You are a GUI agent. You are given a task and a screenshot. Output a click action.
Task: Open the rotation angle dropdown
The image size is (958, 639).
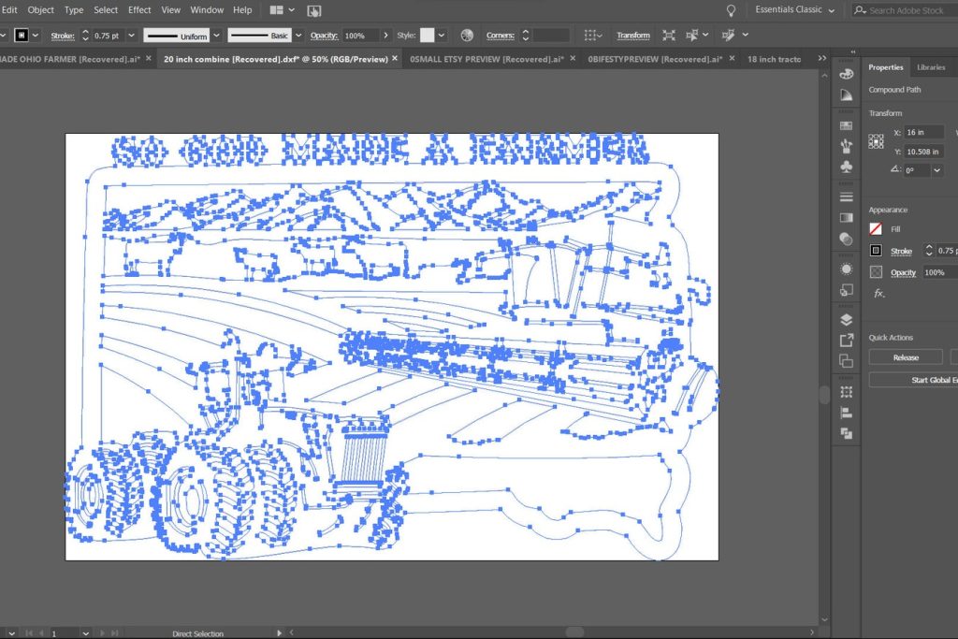pos(936,170)
